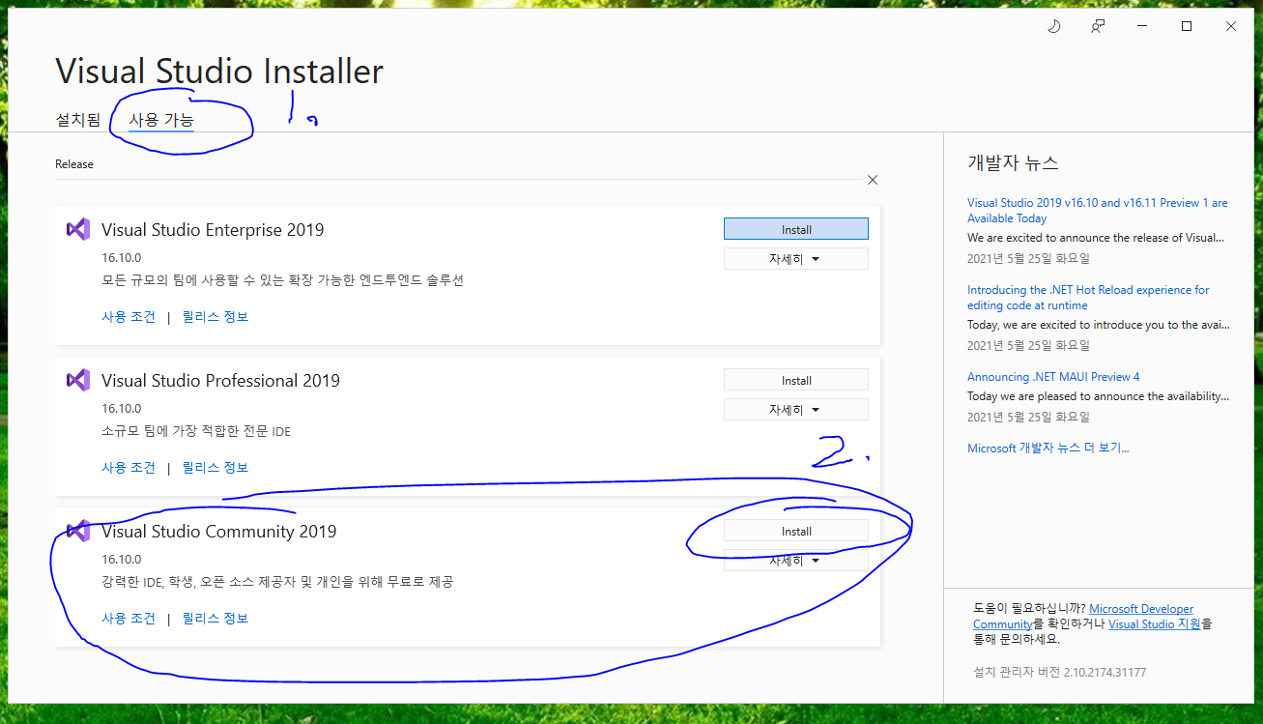Open 사용 조건 link for Community 2019
This screenshot has height=724, width=1263.
pos(129,619)
